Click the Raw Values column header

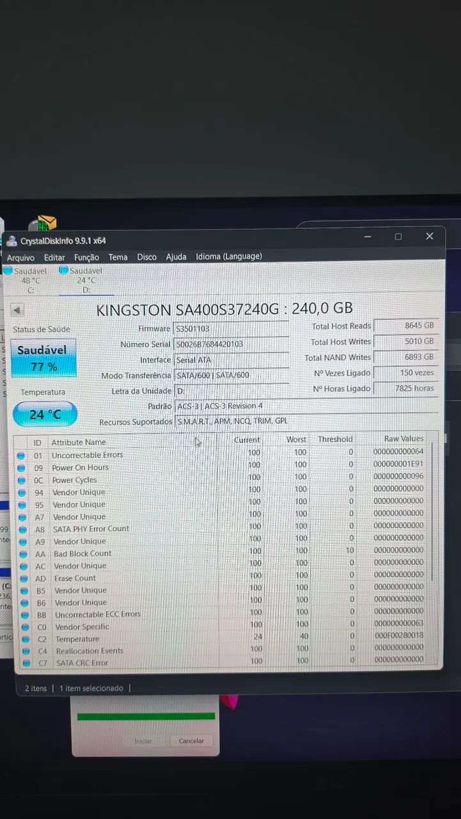[403, 439]
